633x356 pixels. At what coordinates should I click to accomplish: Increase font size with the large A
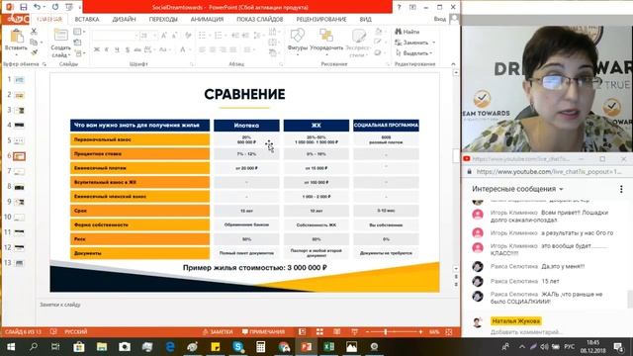pyautogui.click(x=164, y=36)
